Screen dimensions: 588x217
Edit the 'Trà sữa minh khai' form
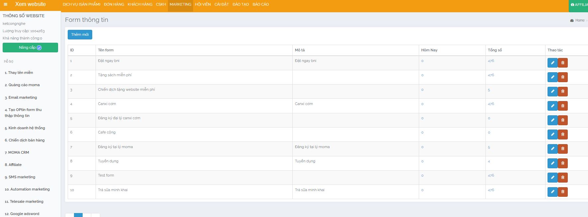click(x=552, y=192)
